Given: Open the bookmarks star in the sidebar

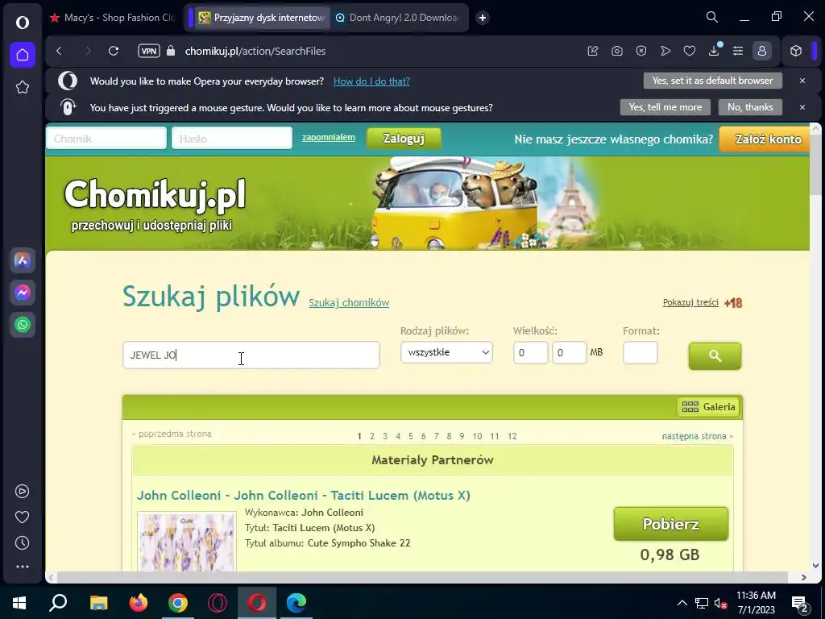Looking at the screenshot, I should click(x=22, y=87).
